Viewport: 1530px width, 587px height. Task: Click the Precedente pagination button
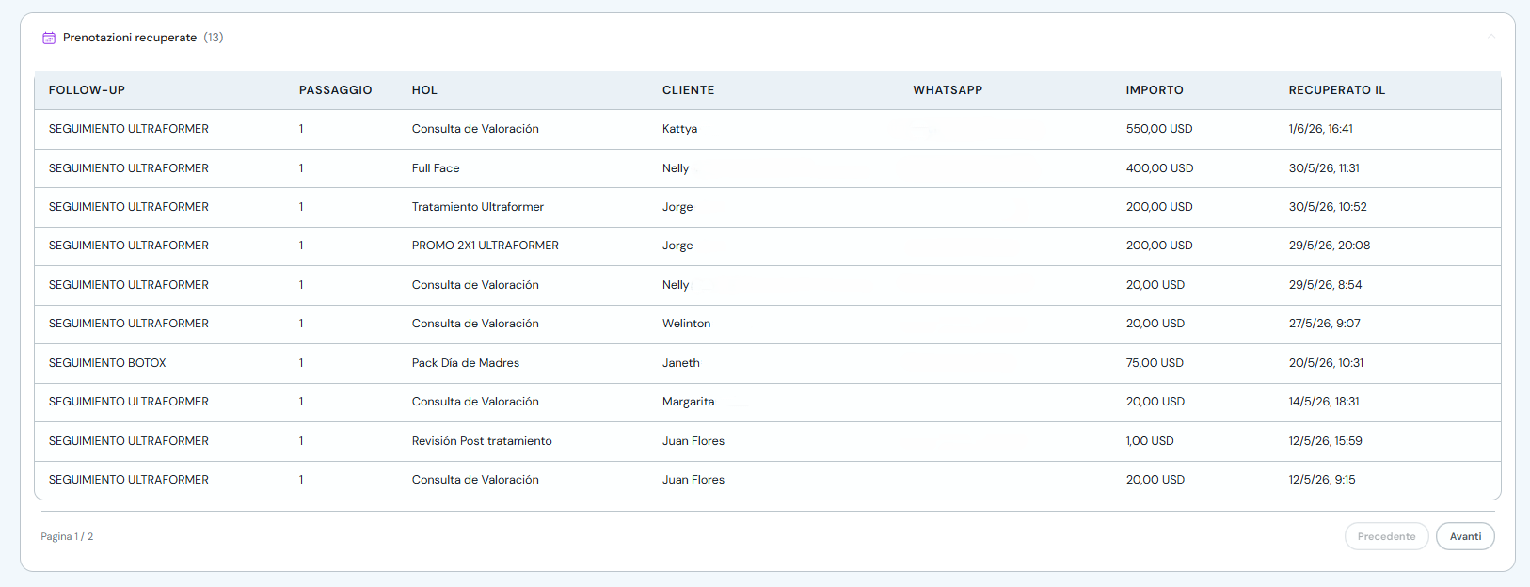click(x=1386, y=536)
